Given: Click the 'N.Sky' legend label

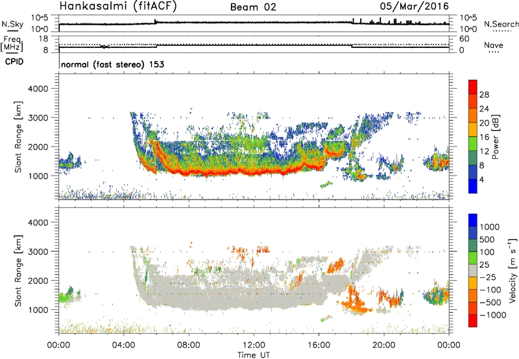Looking at the screenshot, I should click(x=12, y=24).
